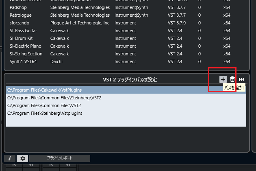Open the gear settings icon
256x171 pixels.
(23, 158)
